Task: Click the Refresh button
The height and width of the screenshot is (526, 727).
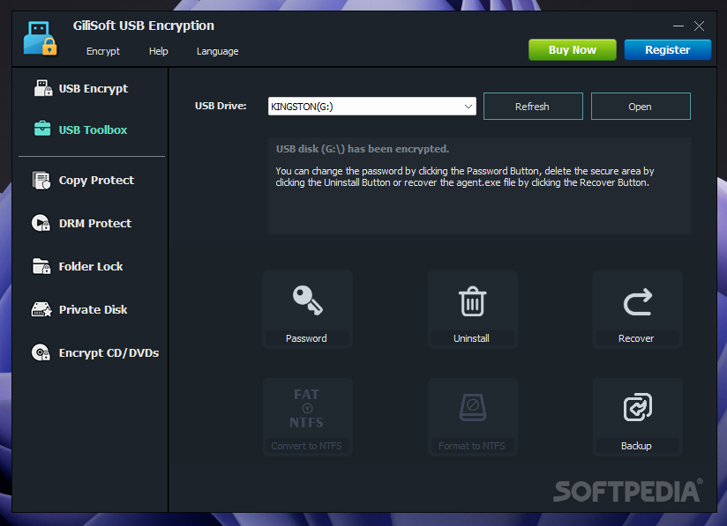Action: pos(533,107)
